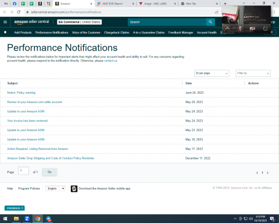279x223 pixels.
Task: Open Chrome tab search chevron
Action: (244, 3)
